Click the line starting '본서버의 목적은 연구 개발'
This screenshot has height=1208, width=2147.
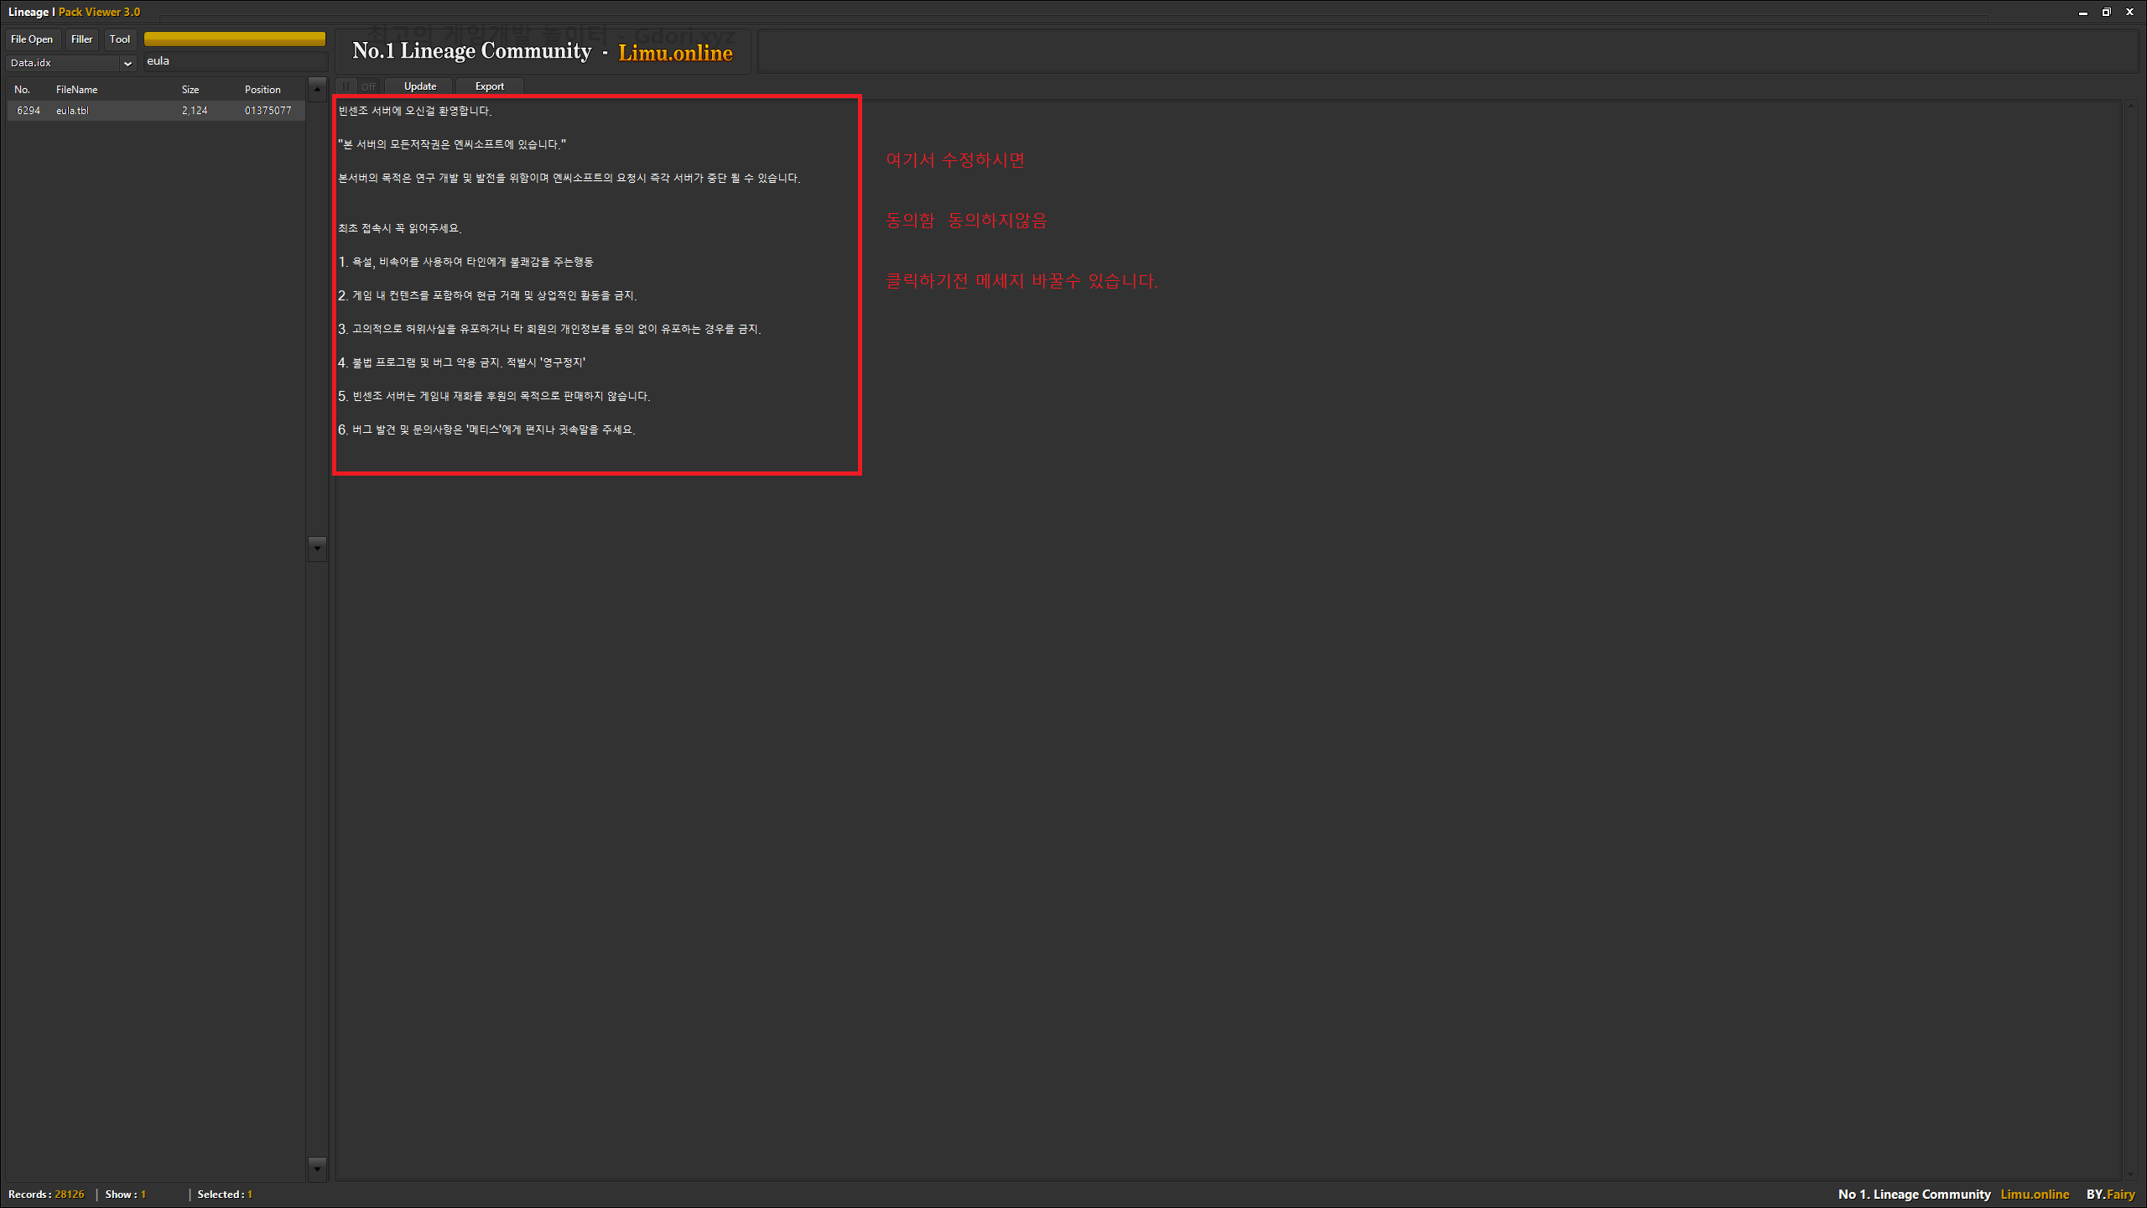tap(569, 179)
